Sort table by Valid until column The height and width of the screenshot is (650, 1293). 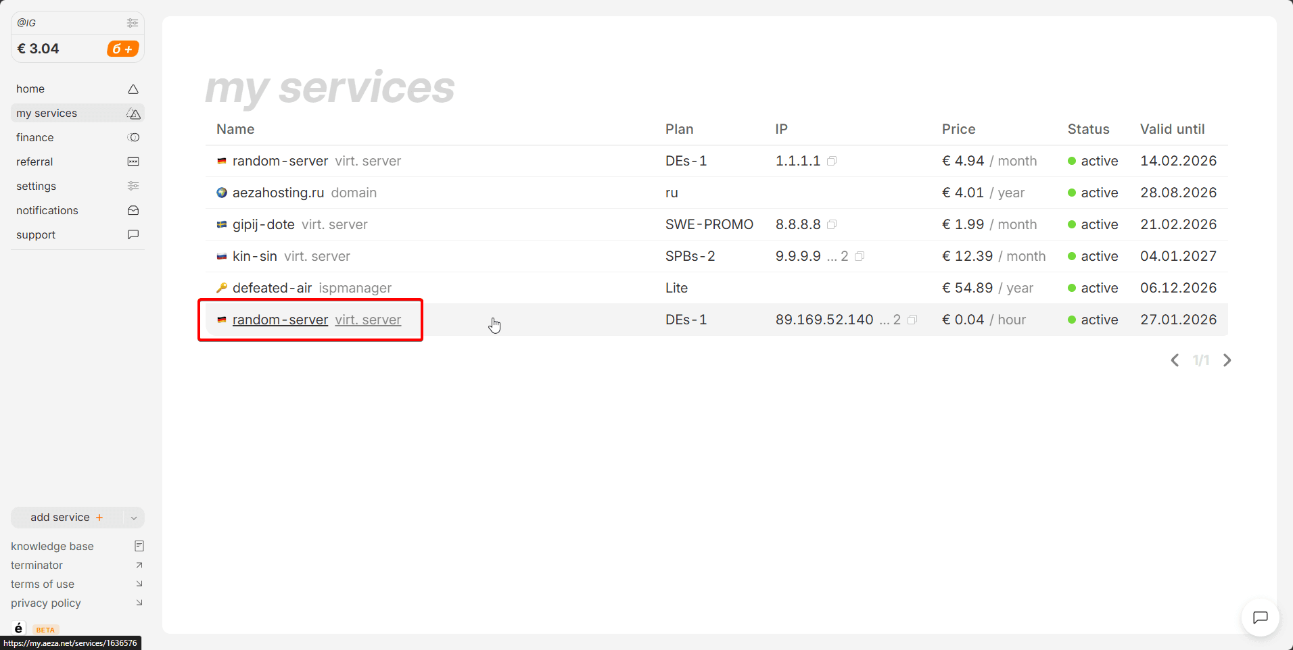[x=1172, y=129]
